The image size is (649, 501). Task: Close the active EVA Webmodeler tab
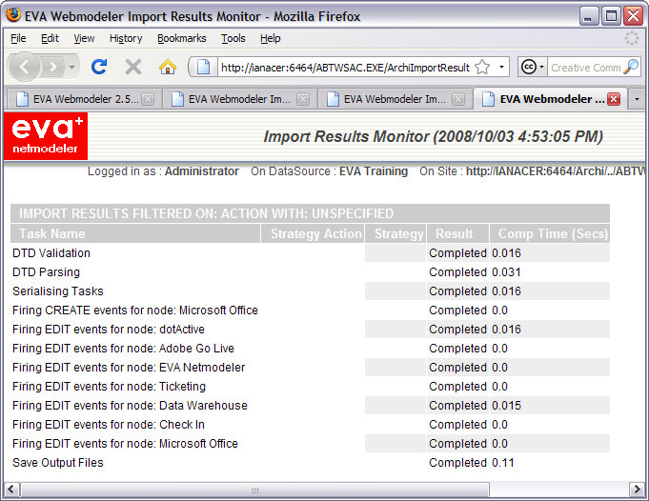coord(613,99)
